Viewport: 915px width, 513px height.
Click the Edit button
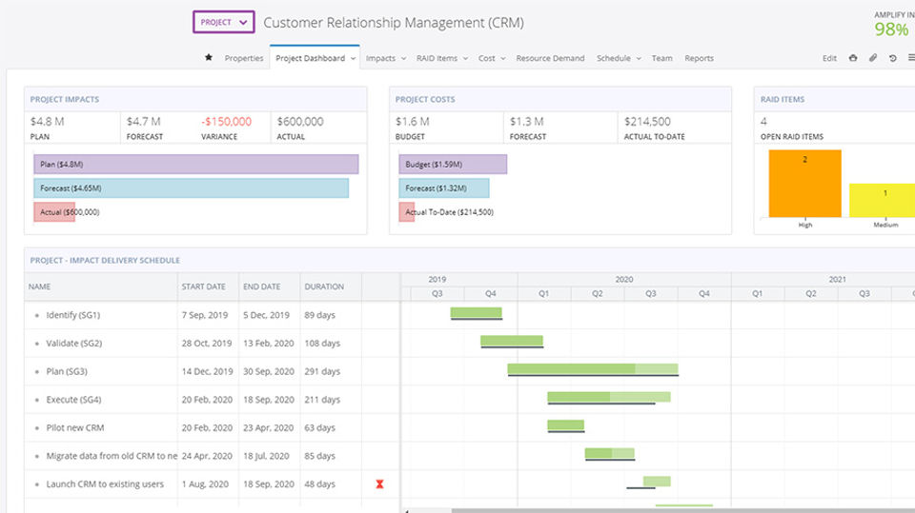pyautogui.click(x=829, y=58)
